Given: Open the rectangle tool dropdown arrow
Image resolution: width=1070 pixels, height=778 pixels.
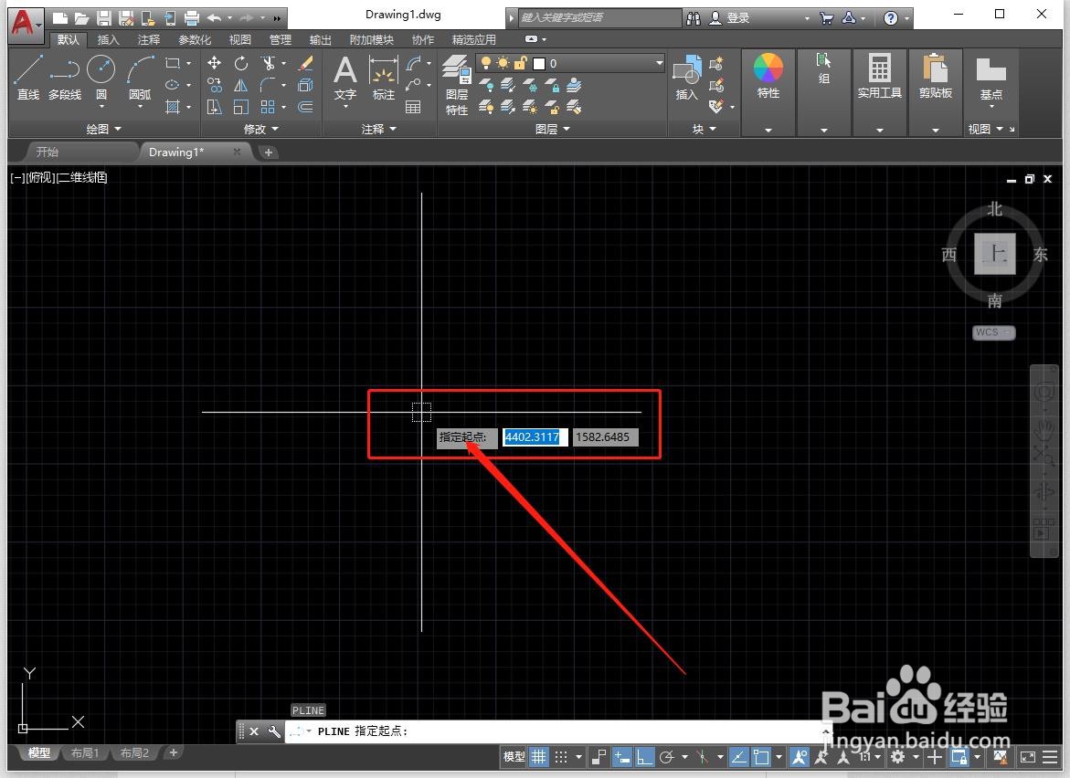Looking at the screenshot, I should [x=189, y=63].
